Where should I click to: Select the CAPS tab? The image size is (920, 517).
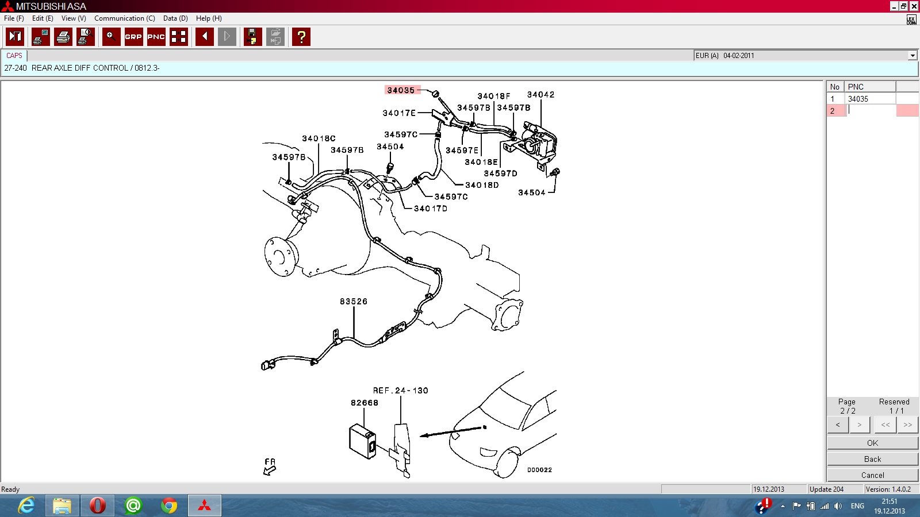pyautogui.click(x=14, y=56)
